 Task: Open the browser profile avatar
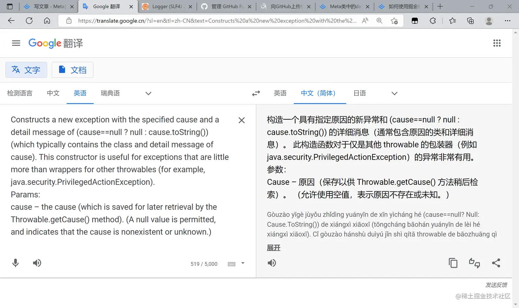click(x=489, y=21)
